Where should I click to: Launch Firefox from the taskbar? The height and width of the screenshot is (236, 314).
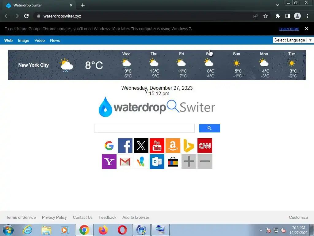click(x=103, y=230)
